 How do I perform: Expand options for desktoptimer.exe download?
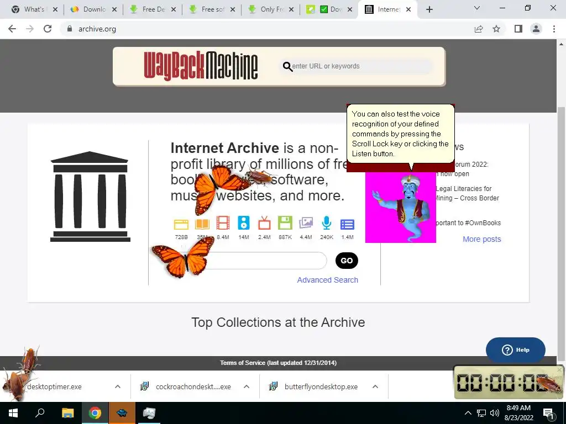click(x=118, y=386)
